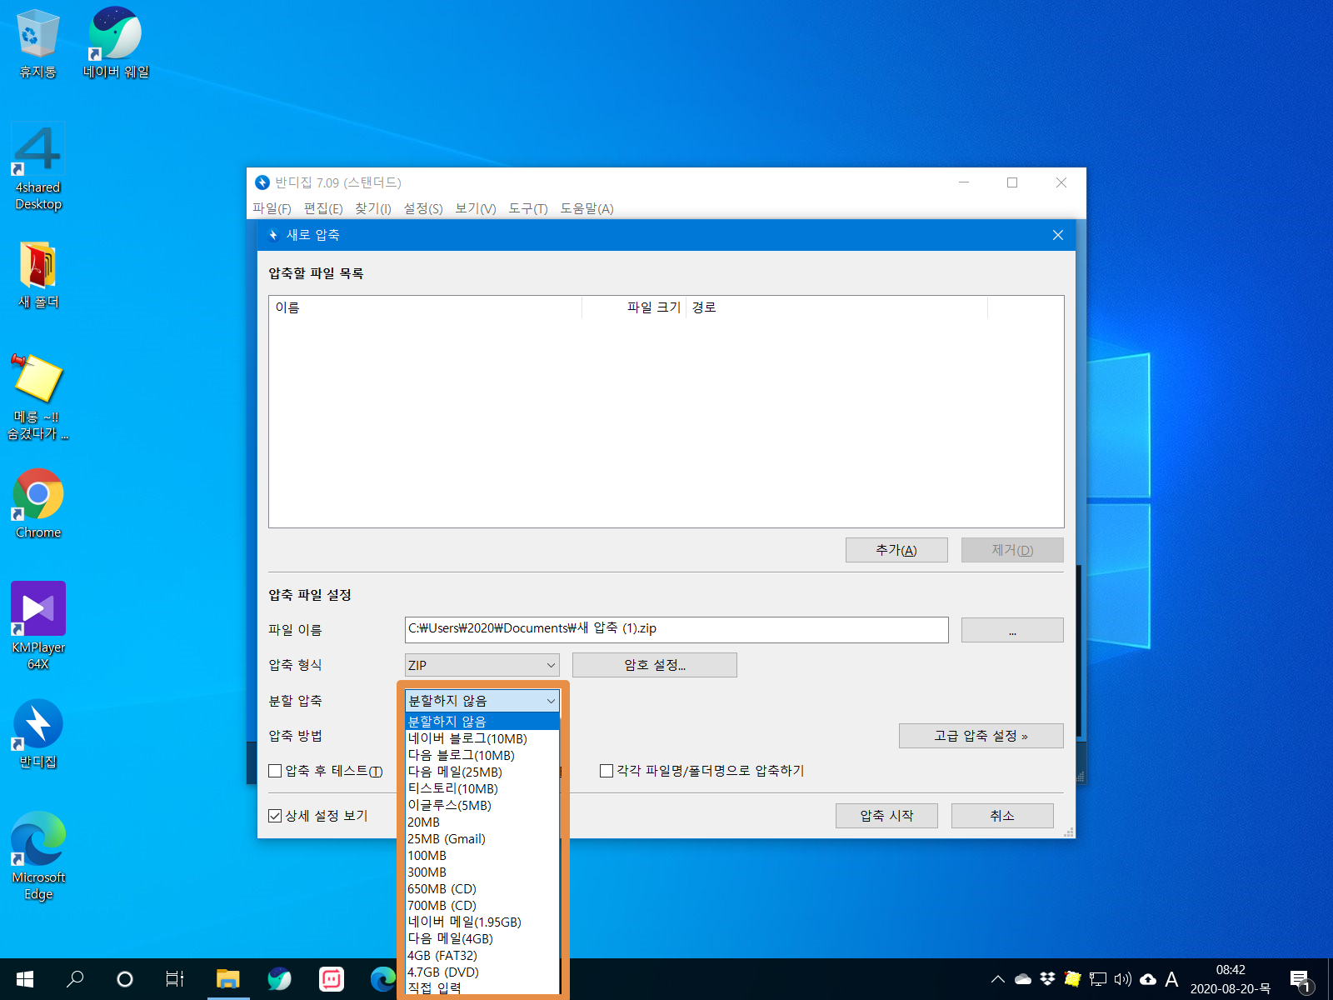1333x1000 pixels.
Task: Collapse the 분할 압축 combo box
Action: coord(482,701)
